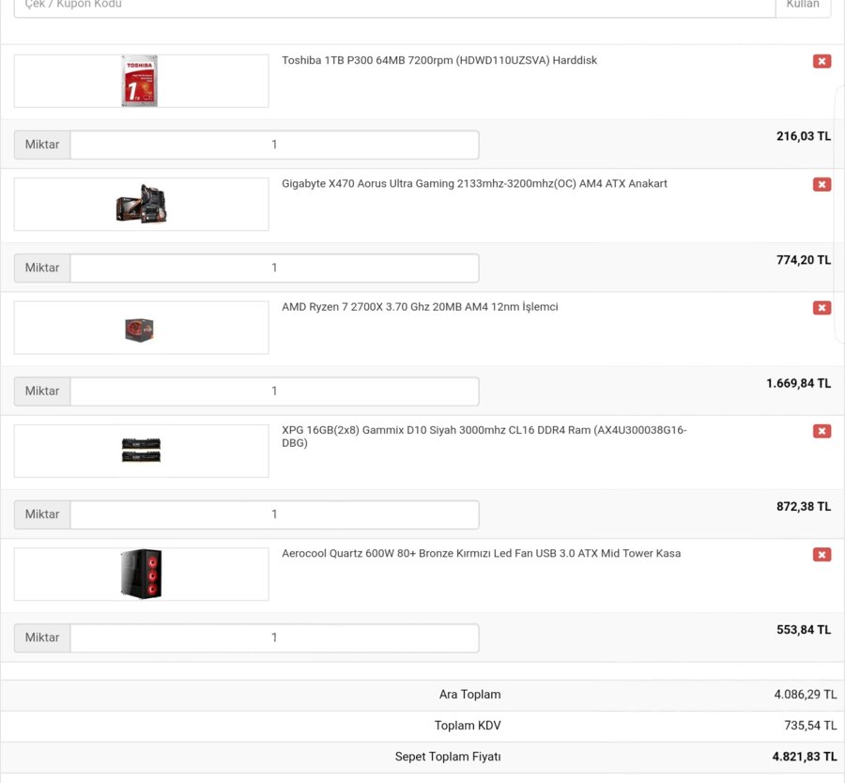845x783 pixels.
Task: Click the Toshiba harddisk product thumbnail
Action: click(x=141, y=81)
